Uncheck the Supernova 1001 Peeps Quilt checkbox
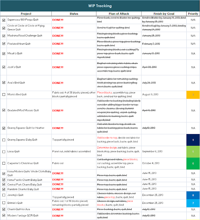The height and width of the screenshot is (220, 200). click(4, 20)
